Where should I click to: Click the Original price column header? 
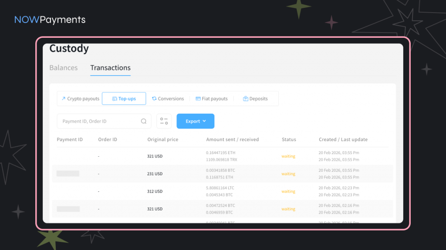pyautogui.click(x=163, y=140)
